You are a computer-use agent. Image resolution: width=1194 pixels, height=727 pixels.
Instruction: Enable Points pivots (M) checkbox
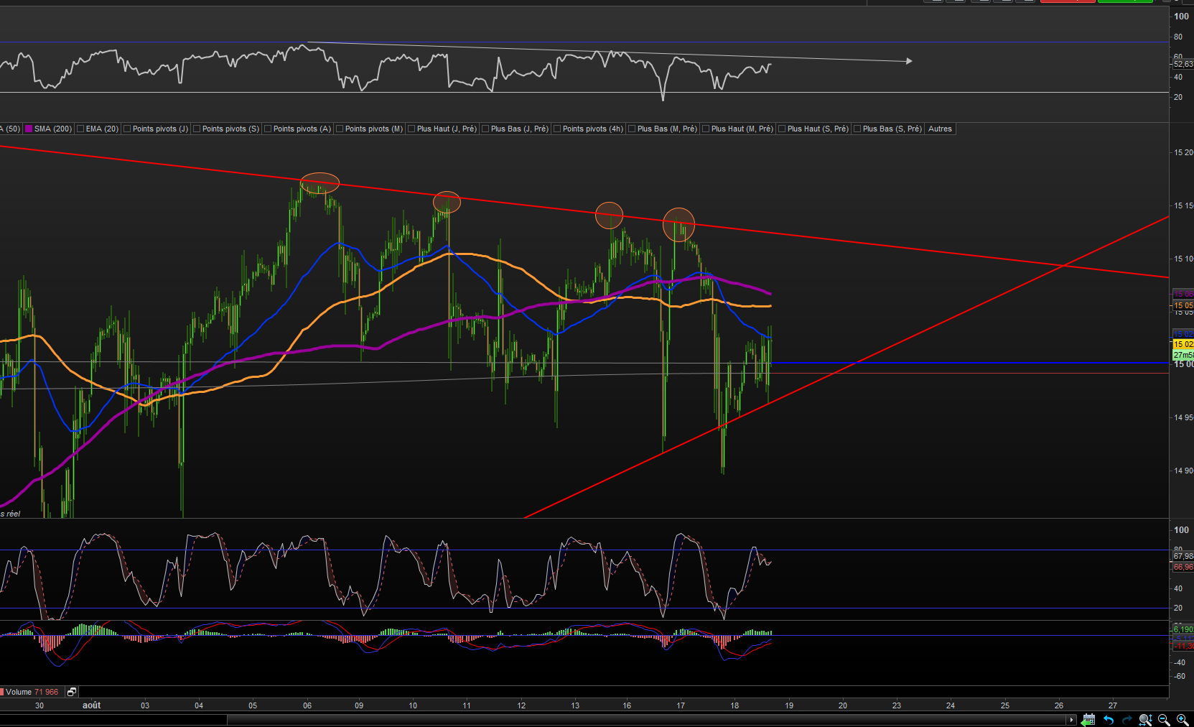pos(340,129)
